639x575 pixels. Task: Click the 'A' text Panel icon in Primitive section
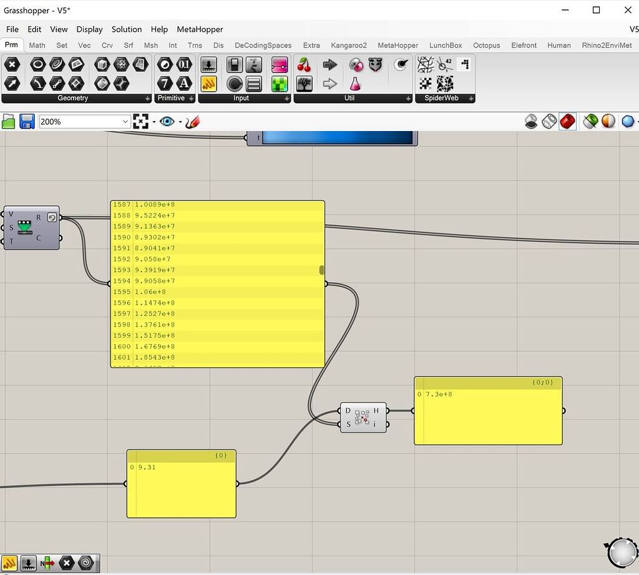(184, 84)
